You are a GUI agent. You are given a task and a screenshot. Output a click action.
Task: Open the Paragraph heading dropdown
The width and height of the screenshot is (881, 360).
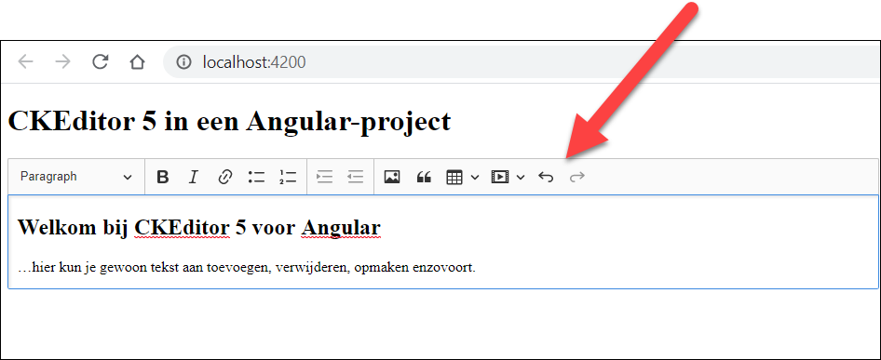point(76,177)
